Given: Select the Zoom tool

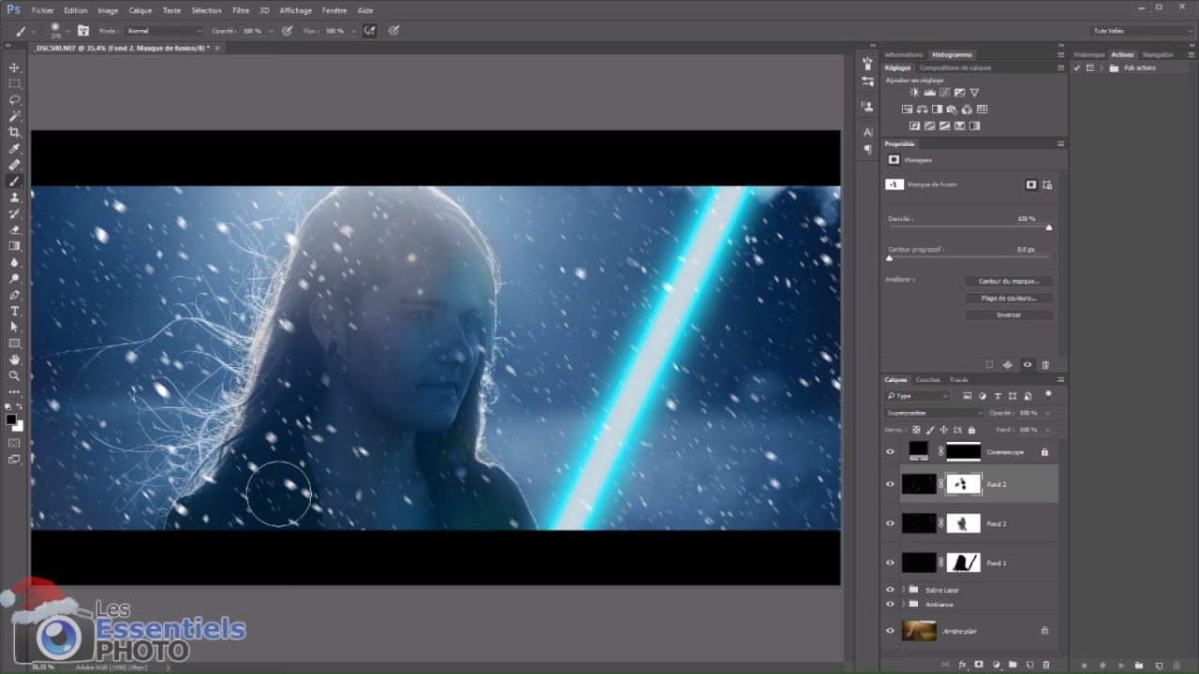Looking at the screenshot, I should (x=14, y=375).
